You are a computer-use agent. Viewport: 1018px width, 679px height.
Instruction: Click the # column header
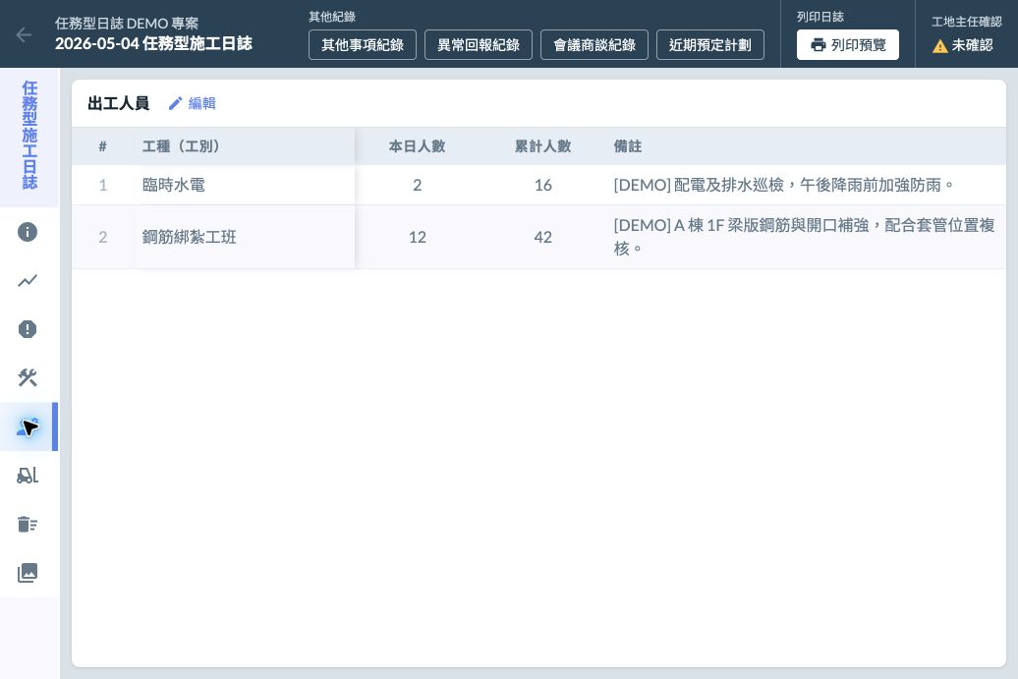pos(102,146)
